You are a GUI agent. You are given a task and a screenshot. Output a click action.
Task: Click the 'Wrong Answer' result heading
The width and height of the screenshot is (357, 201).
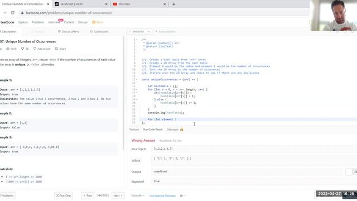point(143,140)
